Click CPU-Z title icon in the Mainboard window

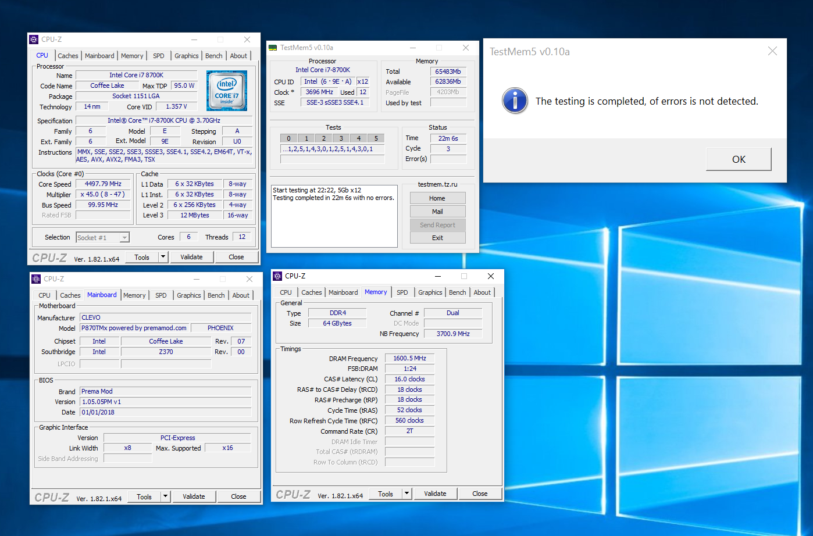point(36,279)
